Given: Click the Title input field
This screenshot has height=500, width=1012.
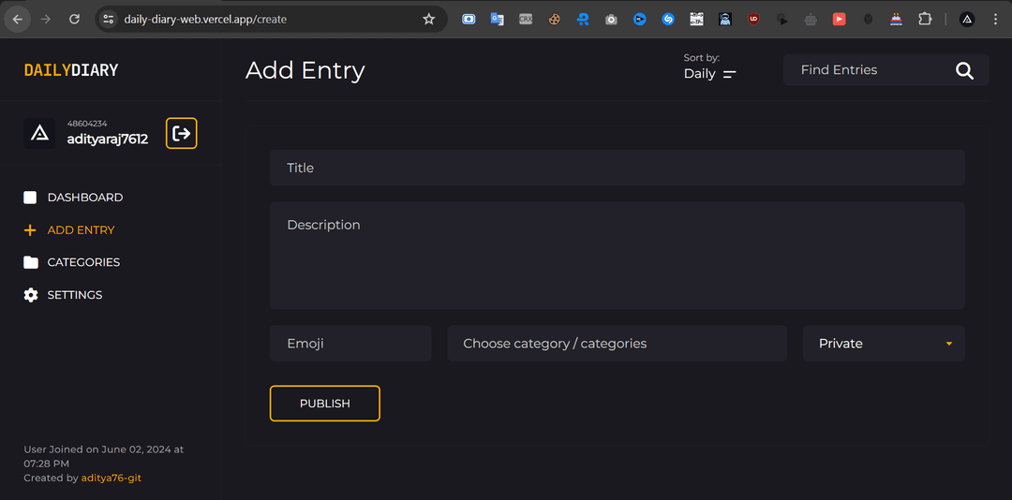Looking at the screenshot, I should [x=617, y=169].
